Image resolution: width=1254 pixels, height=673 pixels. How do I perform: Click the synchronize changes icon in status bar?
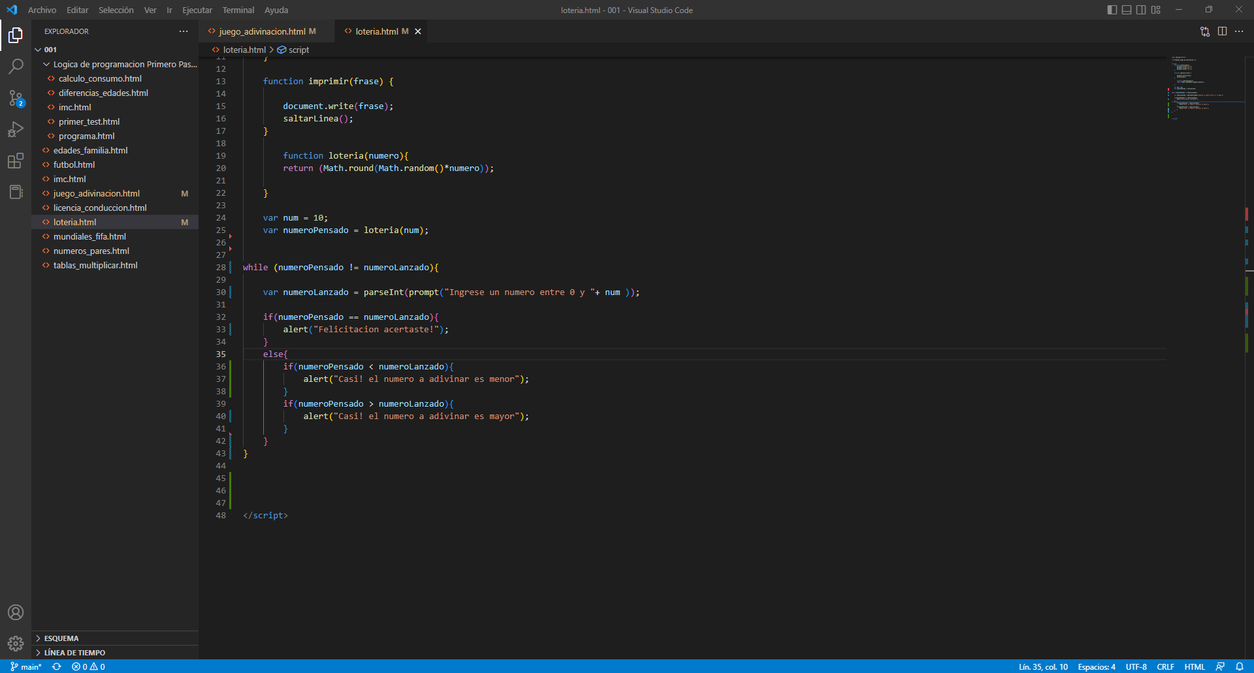(x=57, y=666)
